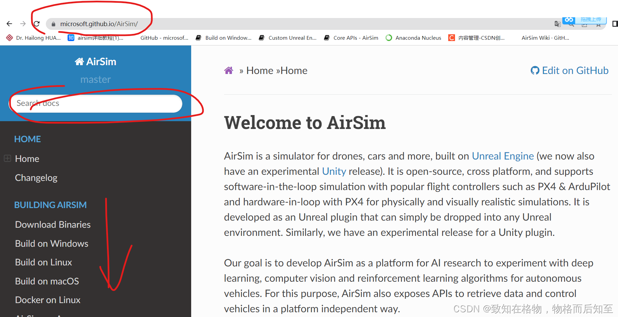This screenshot has width=618, height=317.
Task: Open the Changelog page from the sidebar
Action: pyautogui.click(x=36, y=178)
